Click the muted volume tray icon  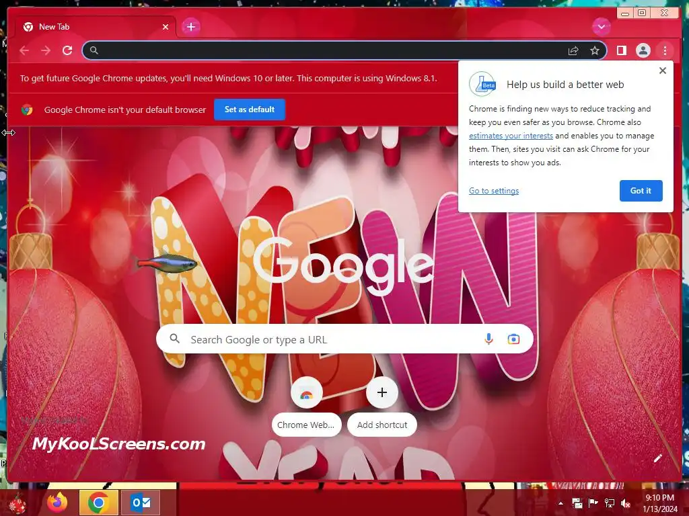click(x=626, y=503)
